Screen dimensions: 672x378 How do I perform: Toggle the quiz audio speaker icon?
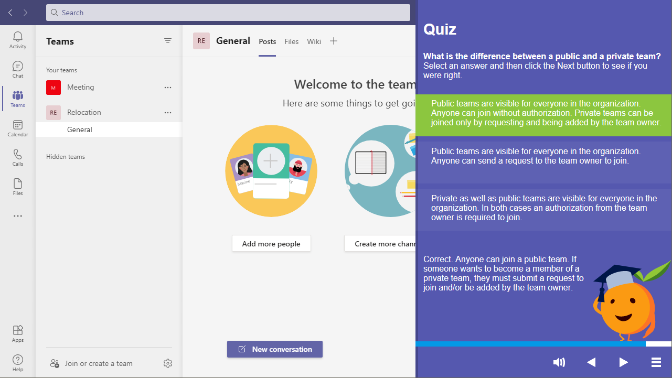[x=559, y=362]
